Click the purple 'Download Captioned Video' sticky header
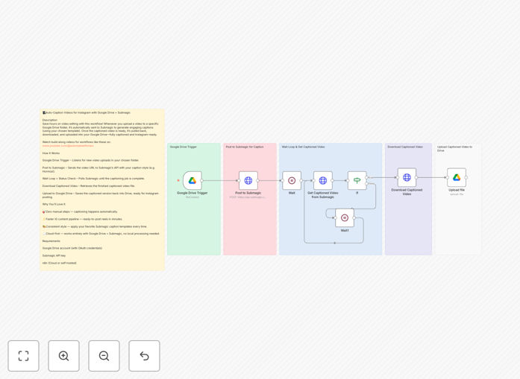Viewport: 520px width, 379px height. pyautogui.click(x=405, y=147)
